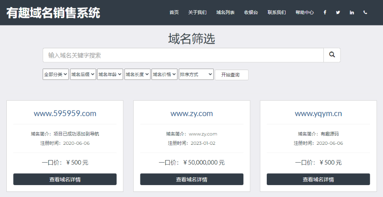
Task: Open the Twitter icon link
Action: click(x=338, y=12)
